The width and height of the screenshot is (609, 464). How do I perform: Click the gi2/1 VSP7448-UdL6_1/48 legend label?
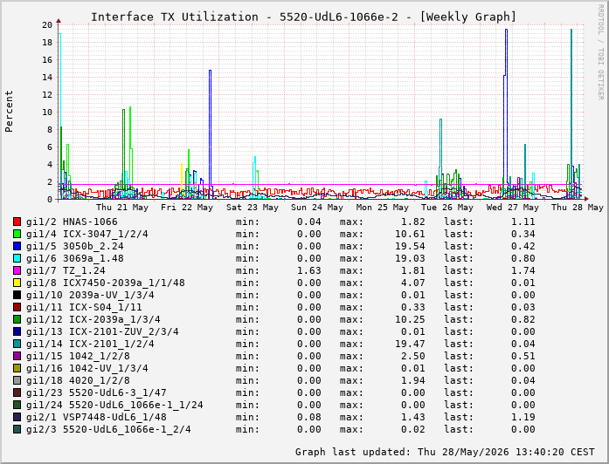[x=96, y=417]
